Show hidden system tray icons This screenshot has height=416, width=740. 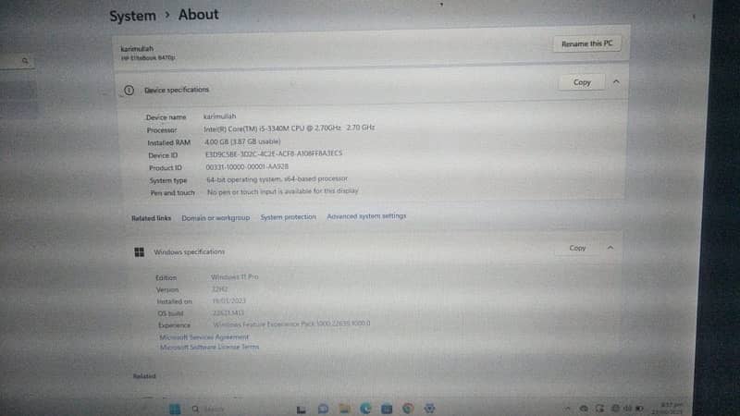click(568, 409)
